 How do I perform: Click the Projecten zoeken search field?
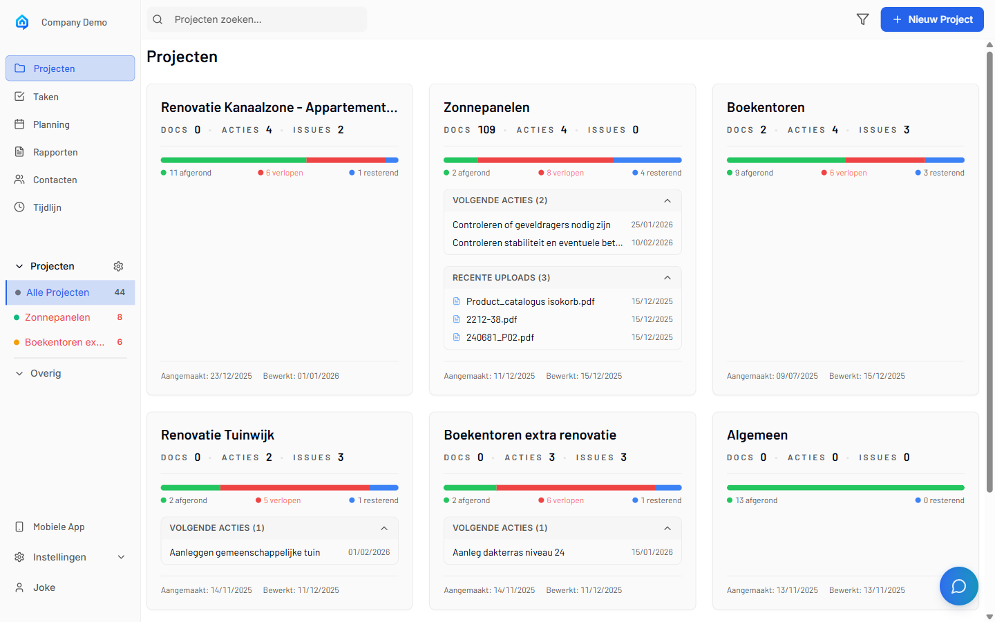pyautogui.click(x=256, y=19)
